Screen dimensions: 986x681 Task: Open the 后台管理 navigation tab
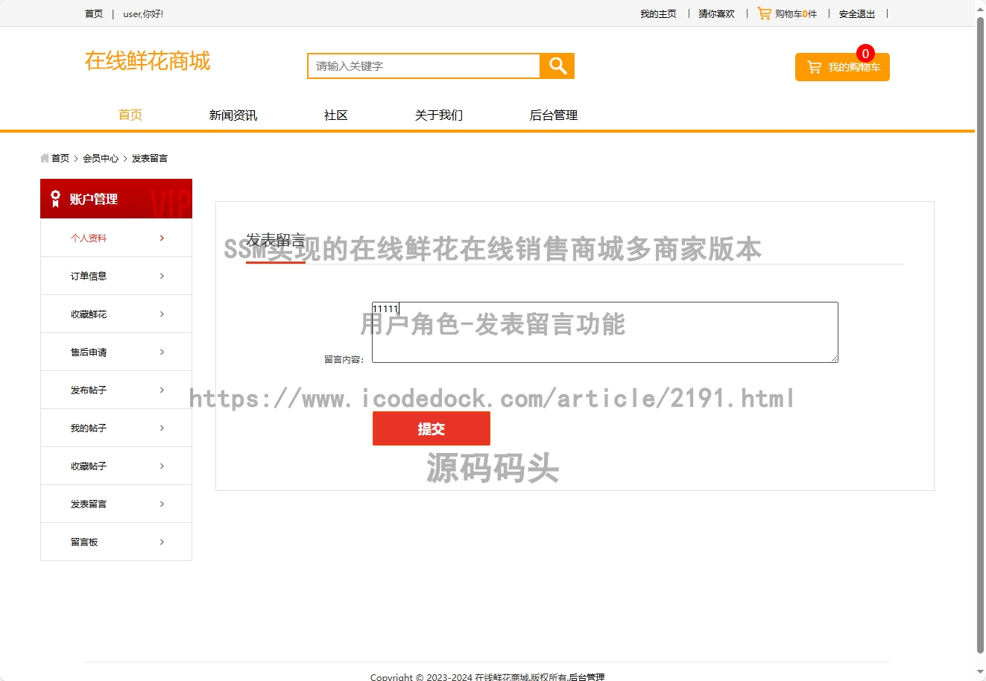(554, 115)
